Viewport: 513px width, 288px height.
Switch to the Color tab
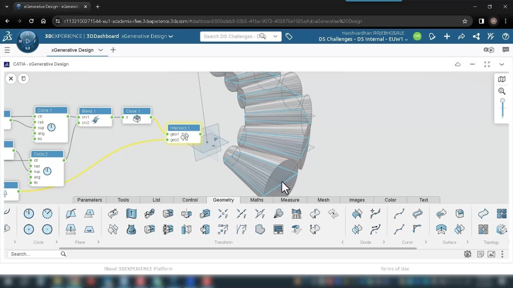[x=390, y=200]
